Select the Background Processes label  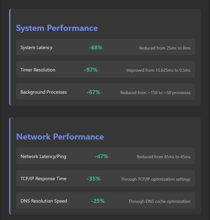[x=43, y=92]
